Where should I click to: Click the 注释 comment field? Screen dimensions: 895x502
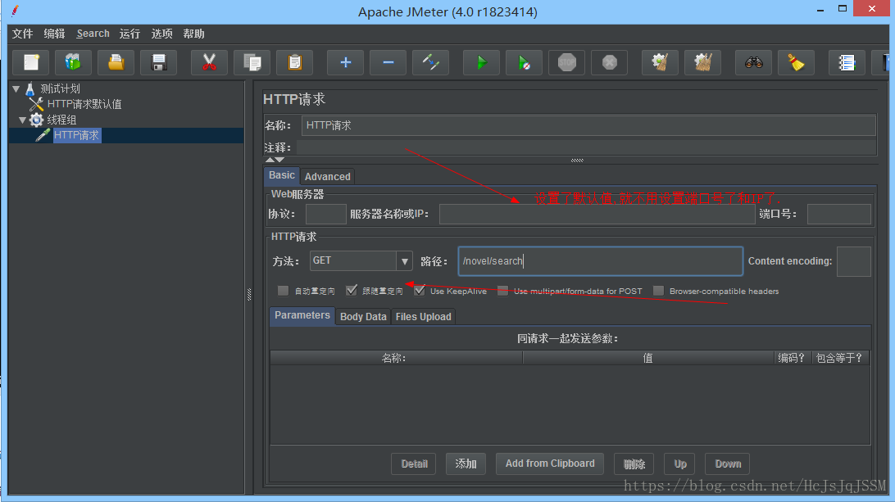pos(586,147)
